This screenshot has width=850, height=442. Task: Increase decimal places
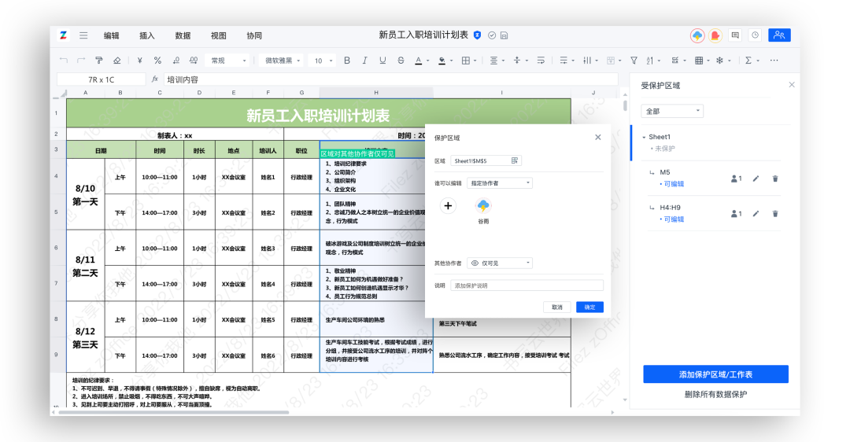coord(194,60)
